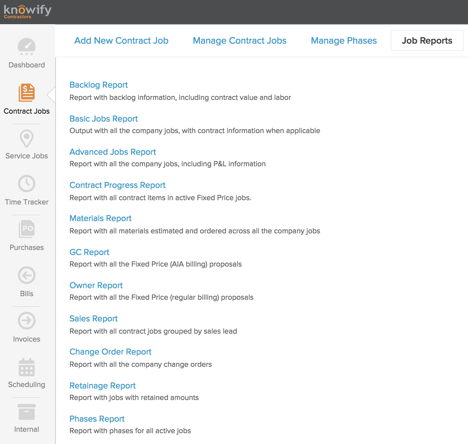Image resolution: width=468 pixels, height=444 pixels.
Task: Click the Knowify Contractors logo
Action: 28,12
